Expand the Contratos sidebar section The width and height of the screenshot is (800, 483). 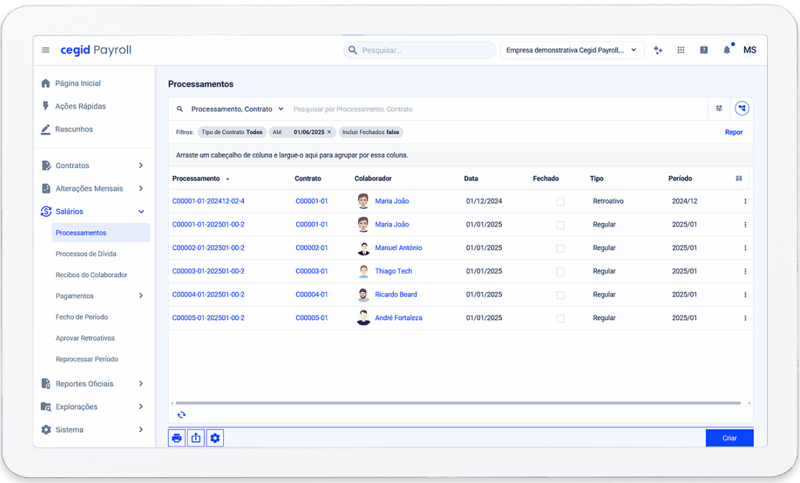tap(141, 166)
